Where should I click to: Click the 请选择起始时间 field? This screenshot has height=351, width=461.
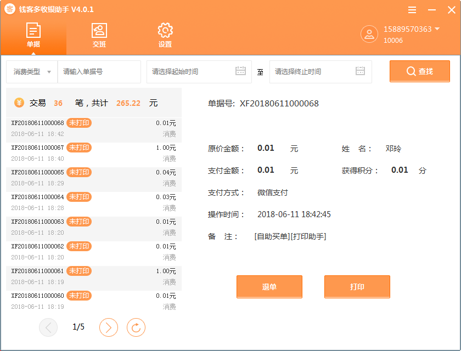click(199, 72)
